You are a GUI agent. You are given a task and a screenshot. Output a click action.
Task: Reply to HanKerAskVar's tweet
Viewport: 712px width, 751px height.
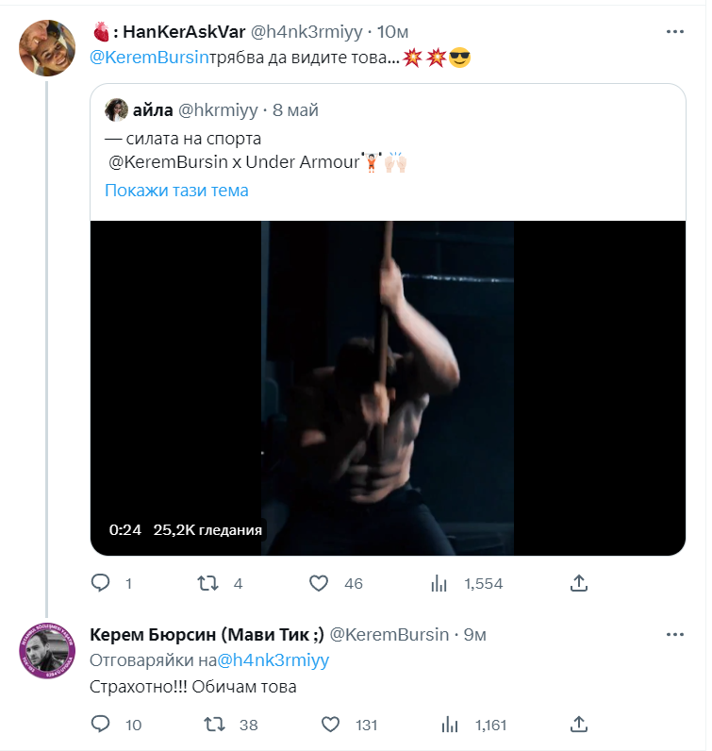click(102, 584)
